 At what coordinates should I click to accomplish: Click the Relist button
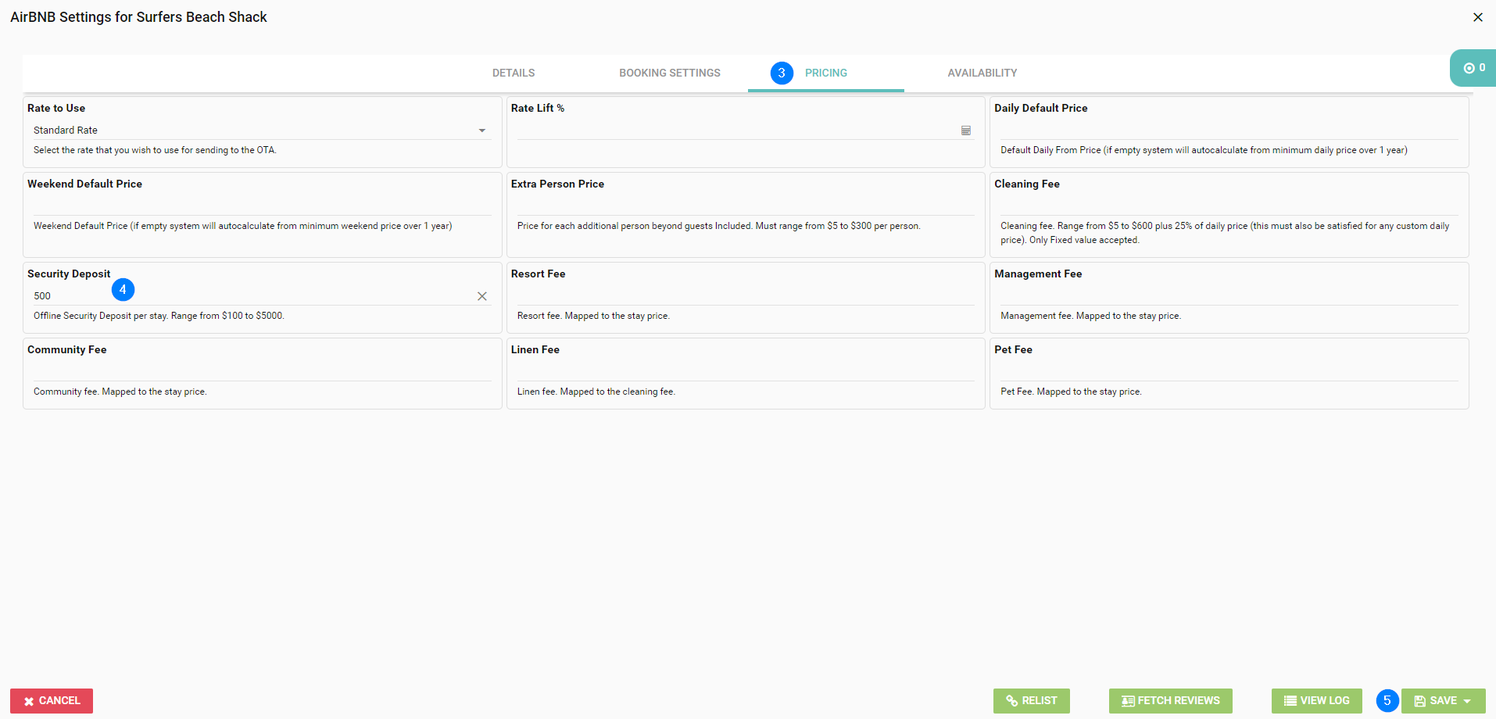(x=1031, y=701)
